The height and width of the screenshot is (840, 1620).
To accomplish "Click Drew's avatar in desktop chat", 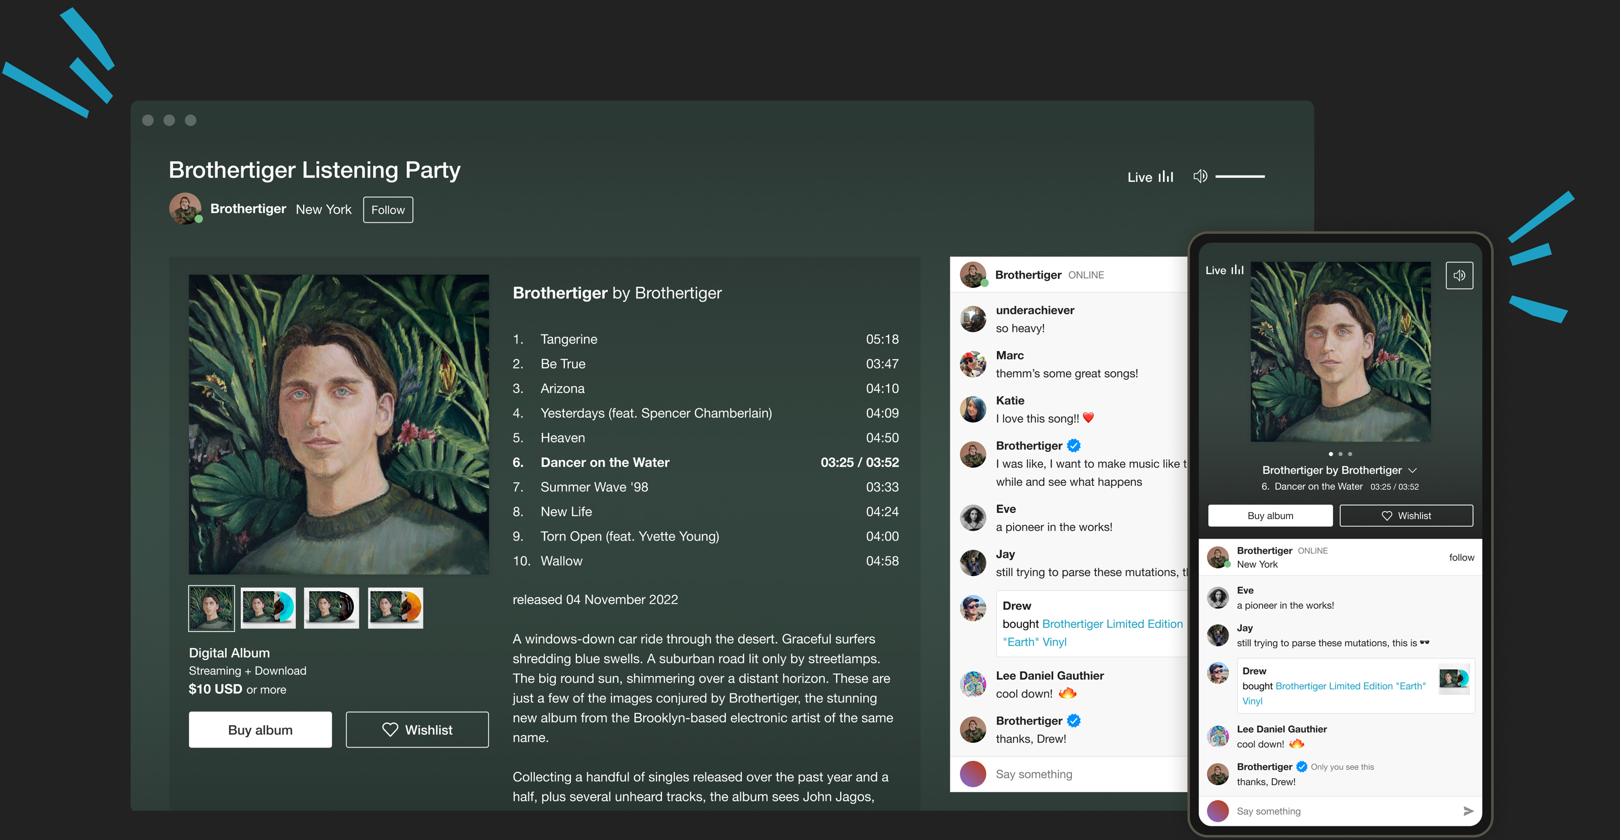I will (x=973, y=608).
